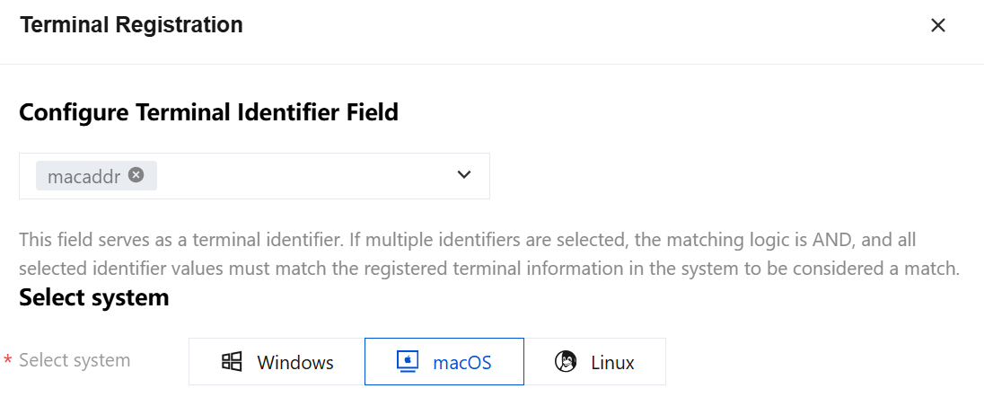Viewport: 984px width, 406px height.
Task: Remove the macaddr tag via its x icon
Action: coord(136,175)
